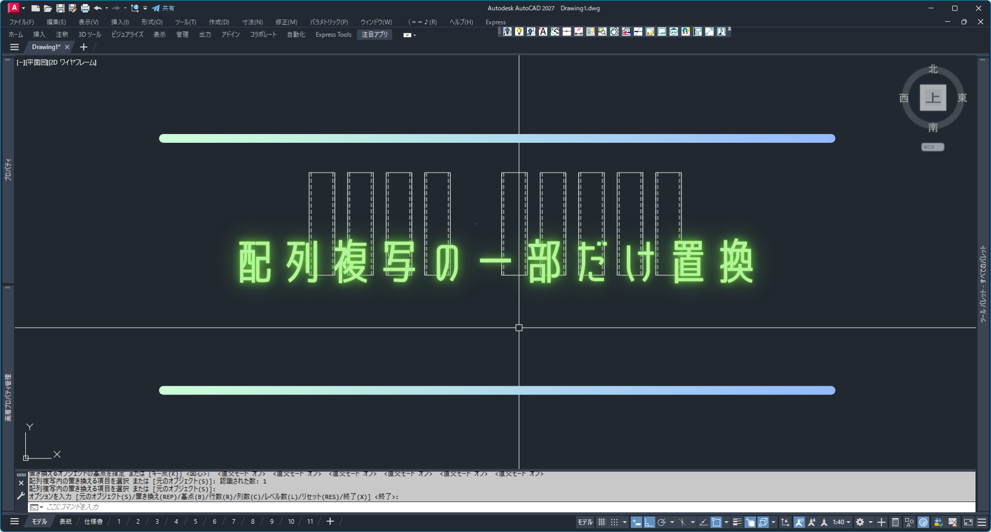Click the Save icon in quick access toolbar
The image size is (991, 532).
(x=60, y=8)
